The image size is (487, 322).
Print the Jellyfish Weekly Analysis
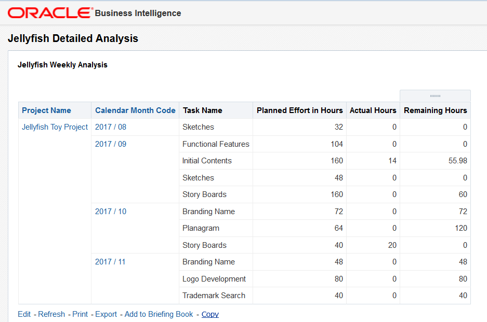coord(80,314)
